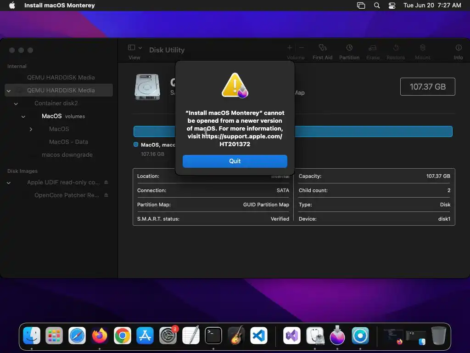Collapse the selected QEMU HARDDISK Media disk

point(9,91)
